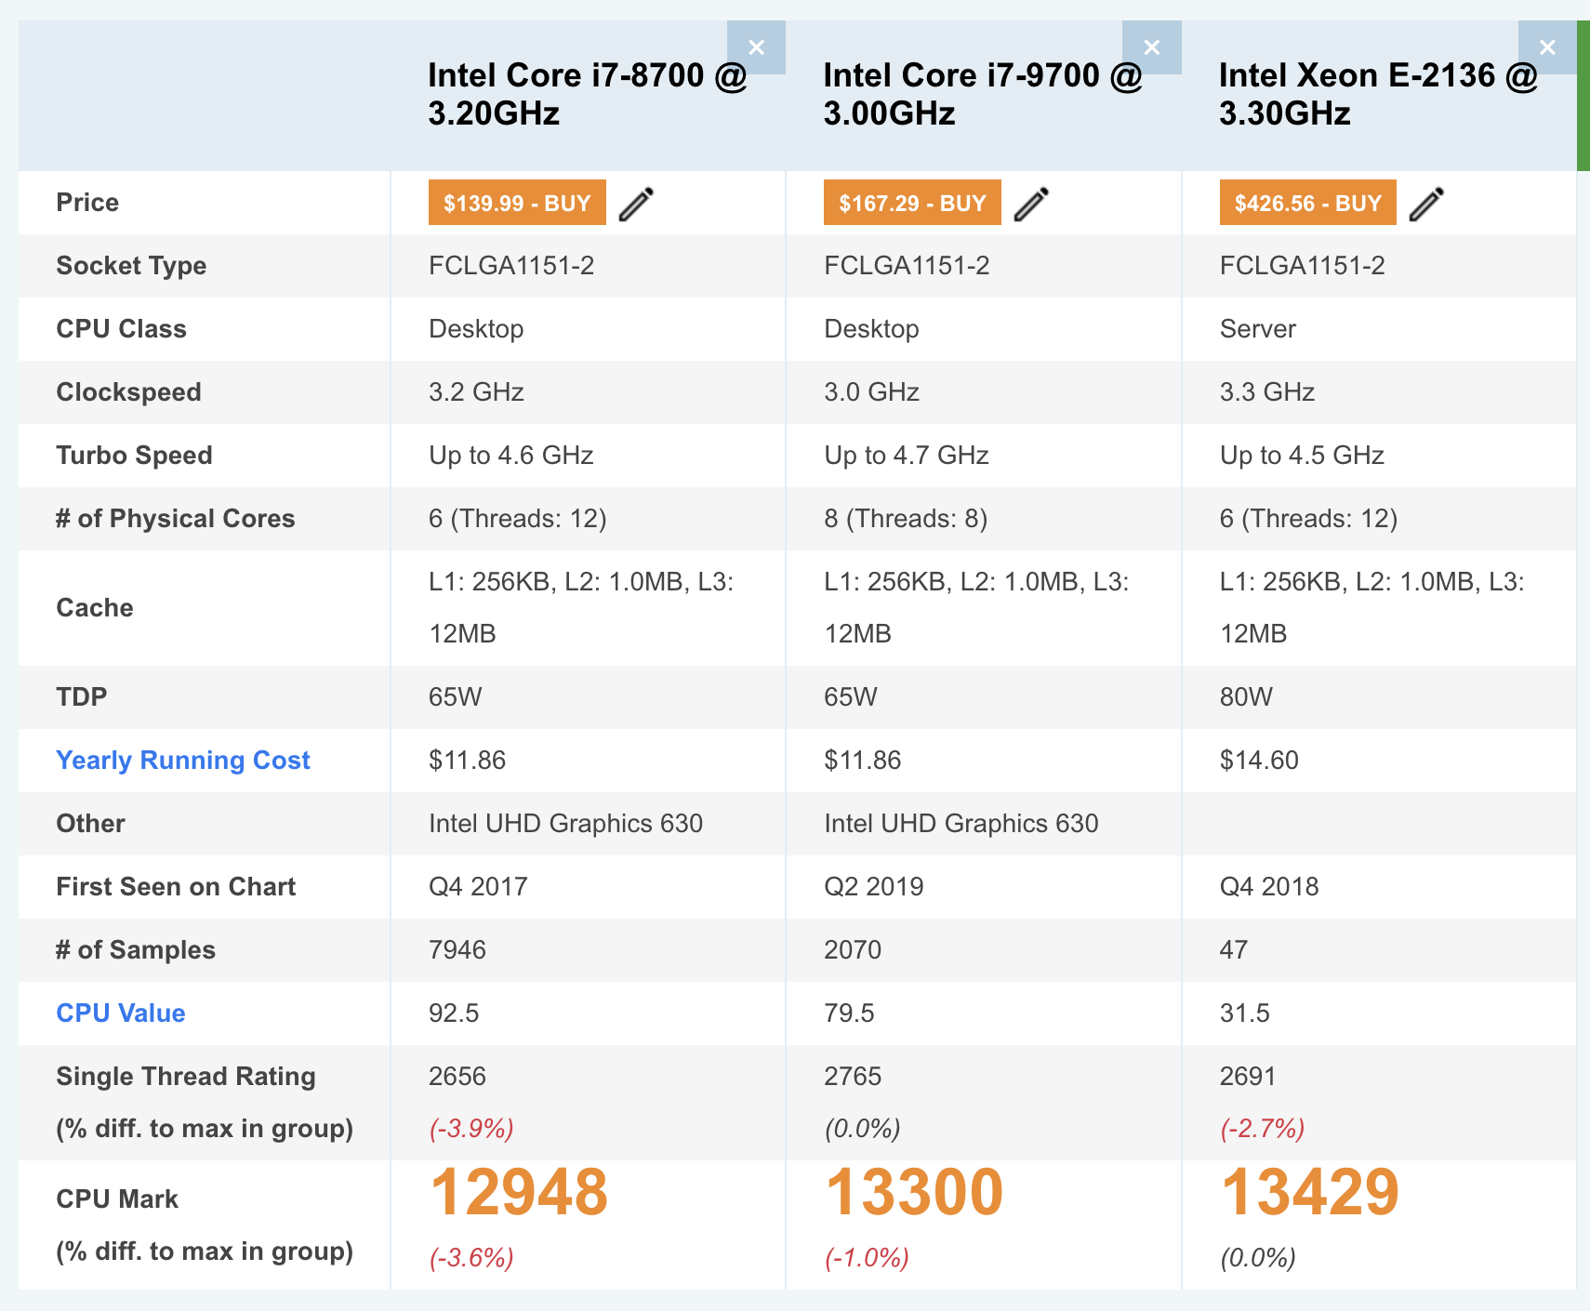1590x1311 pixels.
Task: Select the Intel Core i7-8700 @ 3.20GHz heading
Action: pyautogui.click(x=588, y=94)
